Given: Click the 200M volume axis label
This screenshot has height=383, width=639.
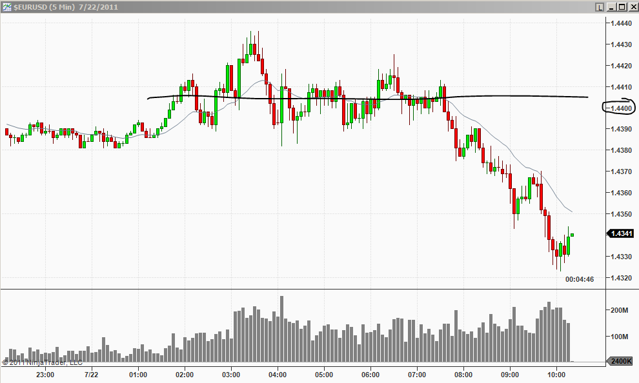Looking at the screenshot, I should coord(620,310).
